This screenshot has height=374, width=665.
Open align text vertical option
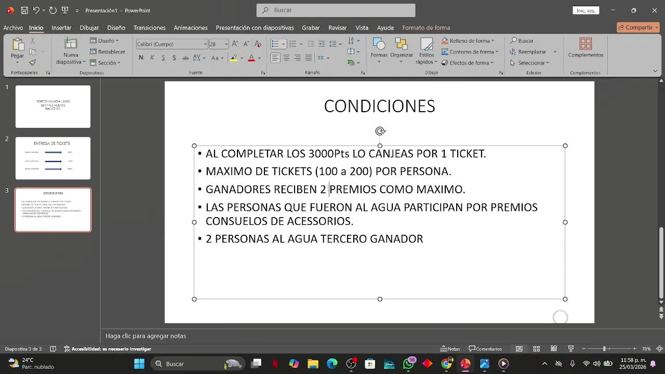point(354,51)
